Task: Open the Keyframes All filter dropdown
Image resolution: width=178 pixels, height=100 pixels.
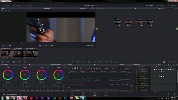Action: pos(159,65)
